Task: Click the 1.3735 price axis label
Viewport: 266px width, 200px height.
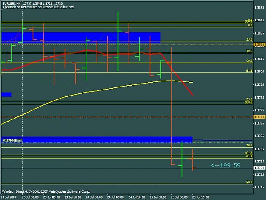Action: pyautogui.click(x=260, y=162)
